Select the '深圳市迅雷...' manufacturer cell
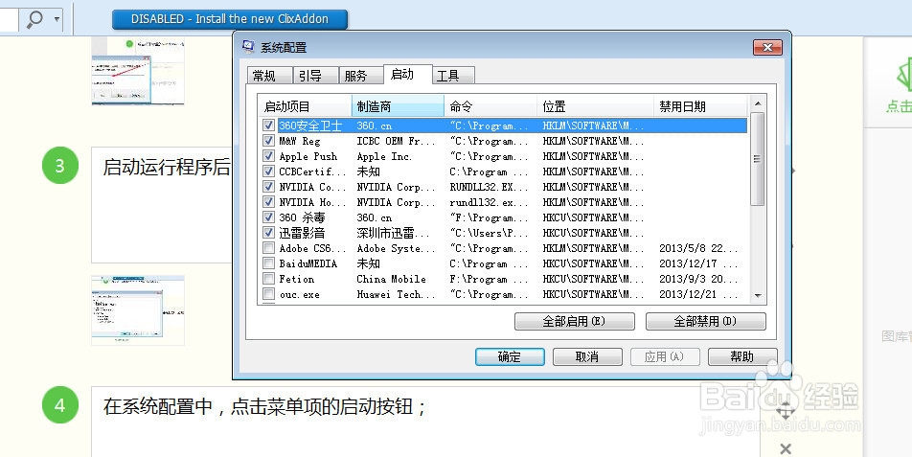Viewport: 912px width, 457px height. [x=393, y=233]
